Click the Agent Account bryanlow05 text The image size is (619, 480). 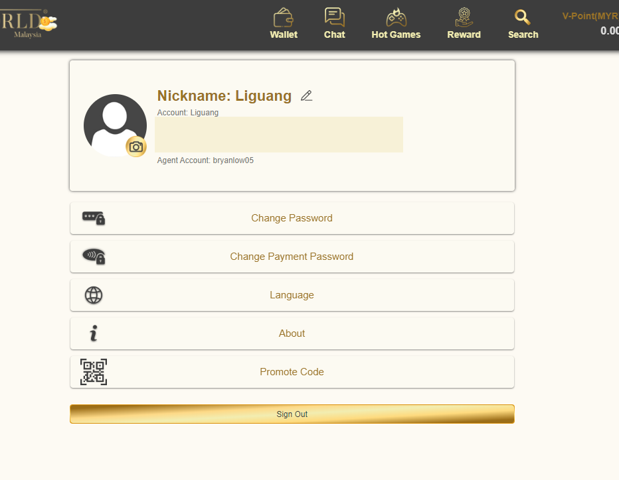tap(205, 160)
